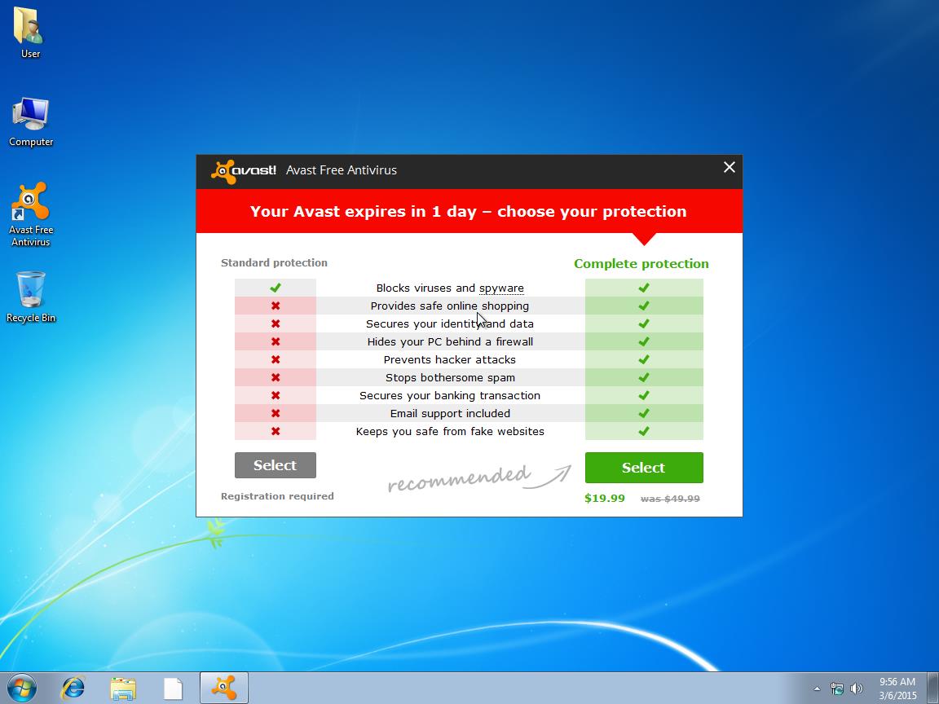Click red X for Hides your PC behind firewall
939x704 pixels.
click(x=276, y=342)
